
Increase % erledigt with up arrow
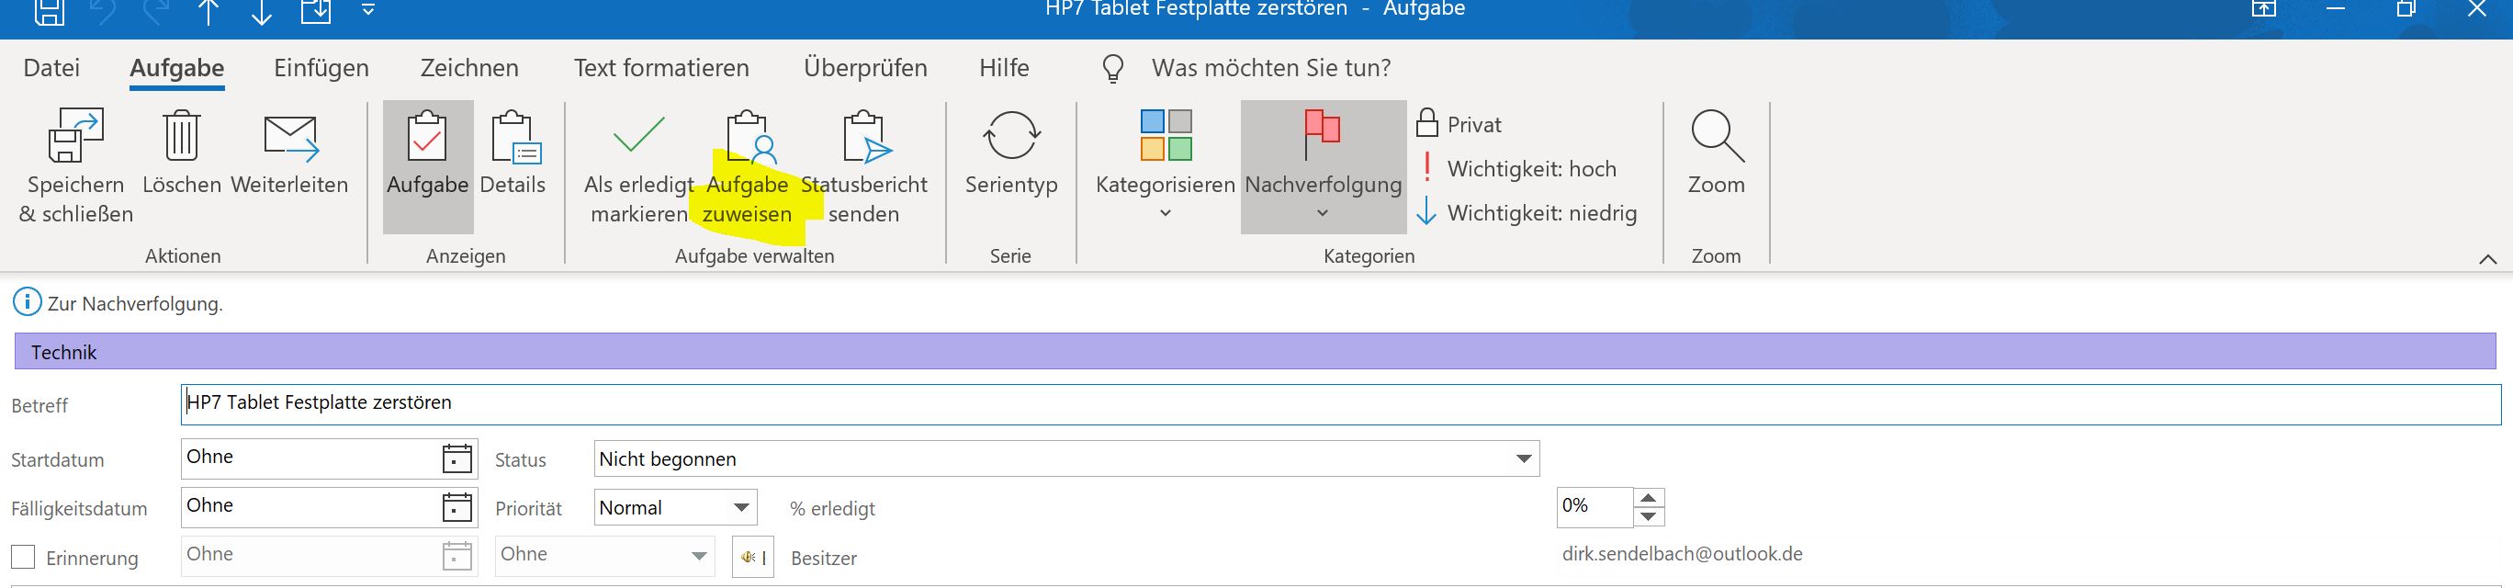(1648, 498)
